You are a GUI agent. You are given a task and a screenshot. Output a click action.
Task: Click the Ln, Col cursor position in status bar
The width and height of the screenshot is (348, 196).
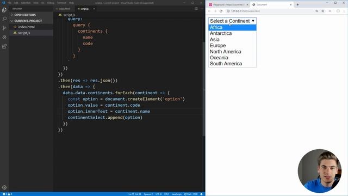[135, 194]
